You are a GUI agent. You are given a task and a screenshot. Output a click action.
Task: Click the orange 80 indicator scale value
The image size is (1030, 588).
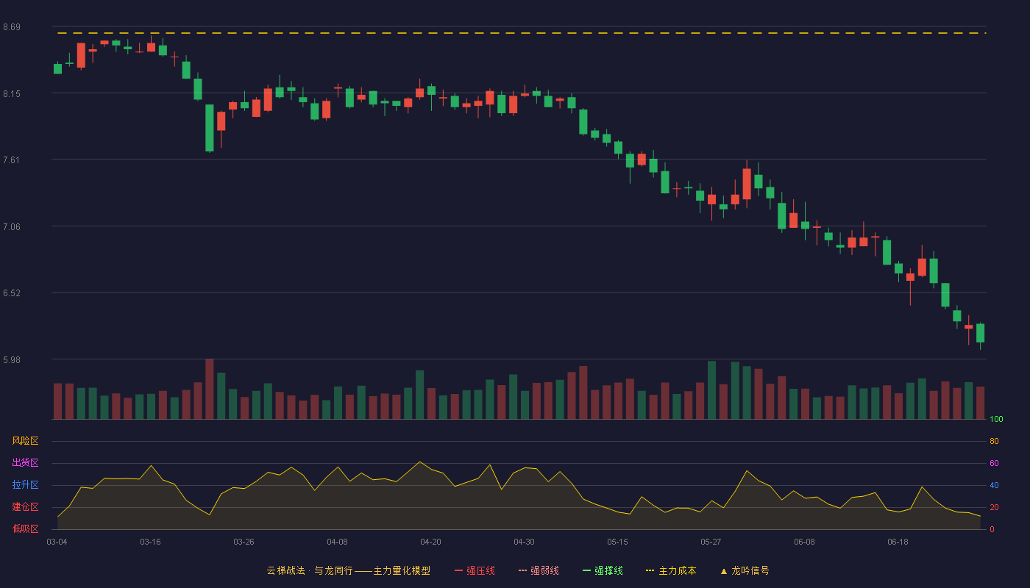point(994,442)
